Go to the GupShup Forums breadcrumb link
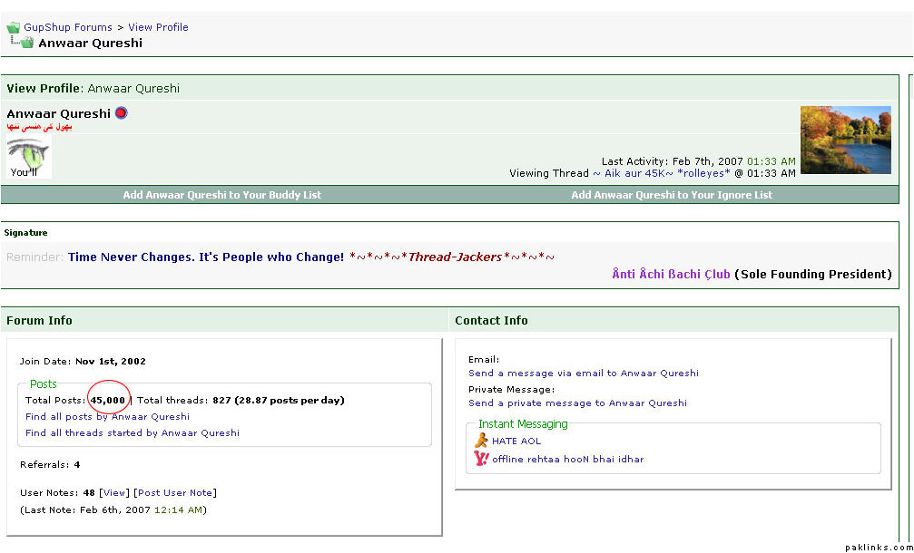 (x=68, y=27)
